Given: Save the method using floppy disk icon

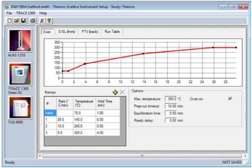Looking at the screenshot, I should [x=23, y=21].
